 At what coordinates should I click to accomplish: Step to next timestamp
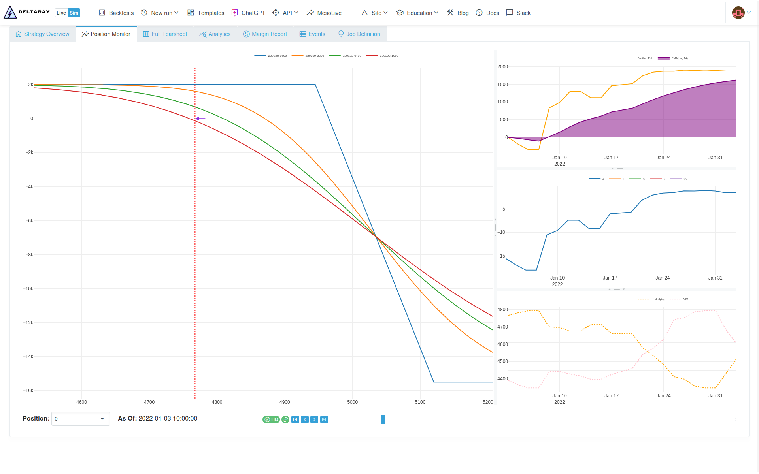coord(314,419)
